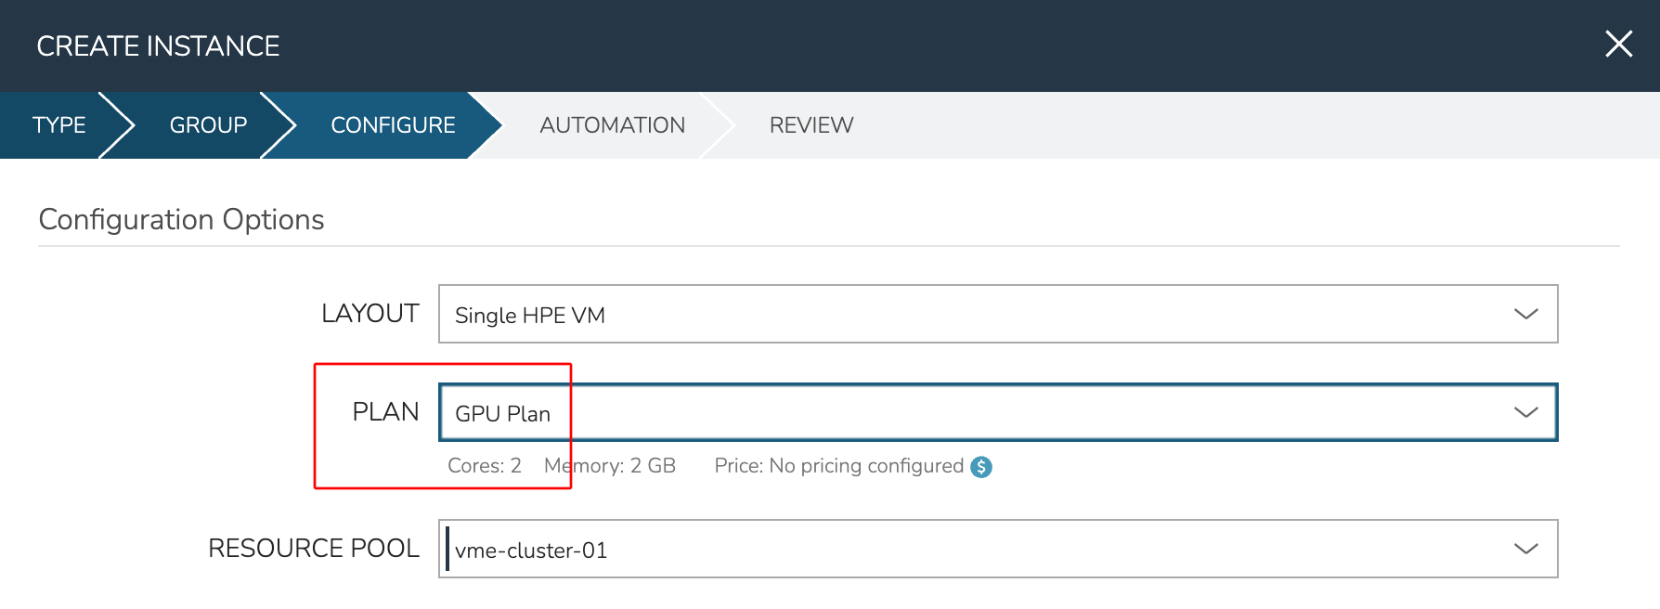The width and height of the screenshot is (1660, 609).
Task: Return to the GROUP step
Action: (208, 125)
